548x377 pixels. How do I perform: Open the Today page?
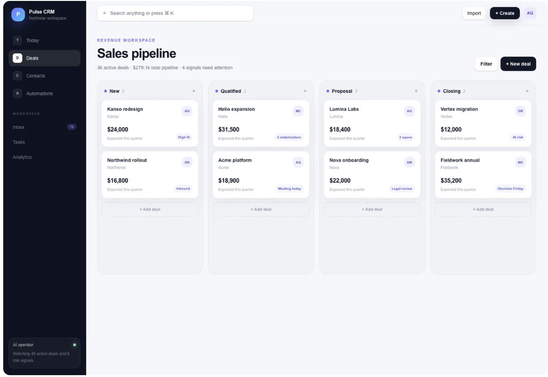click(44, 40)
